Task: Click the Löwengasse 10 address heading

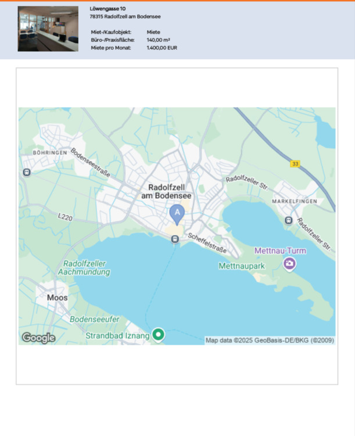Action: (108, 9)
